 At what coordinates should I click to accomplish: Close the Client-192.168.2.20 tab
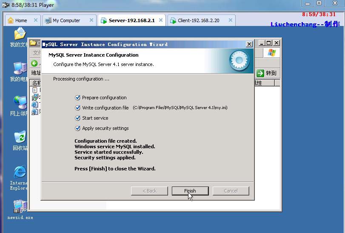pyautogui.click(x=231, y=20)
